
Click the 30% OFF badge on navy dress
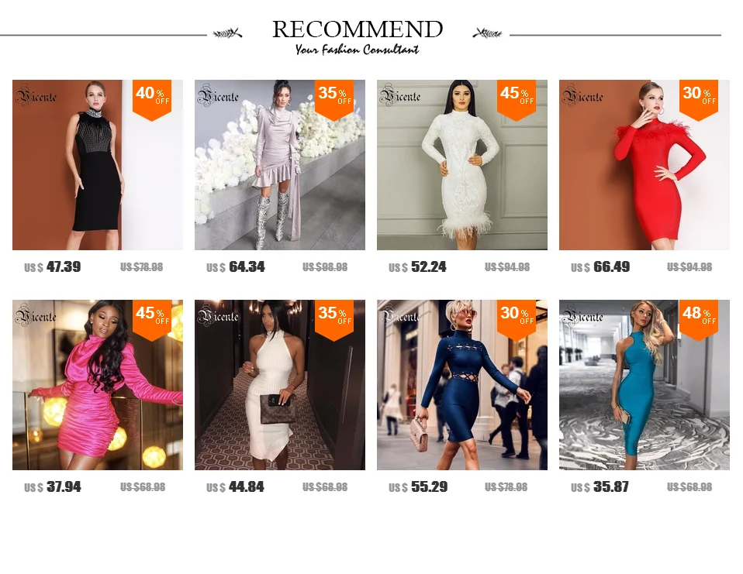pos(516,320)
